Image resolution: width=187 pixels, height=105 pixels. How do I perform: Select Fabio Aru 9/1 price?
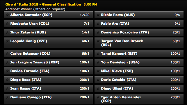click(x=177, y=24)
